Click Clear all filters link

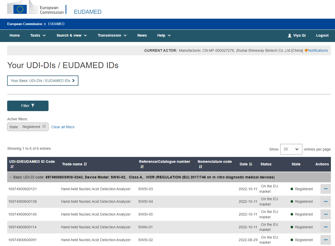pos(63,127)
